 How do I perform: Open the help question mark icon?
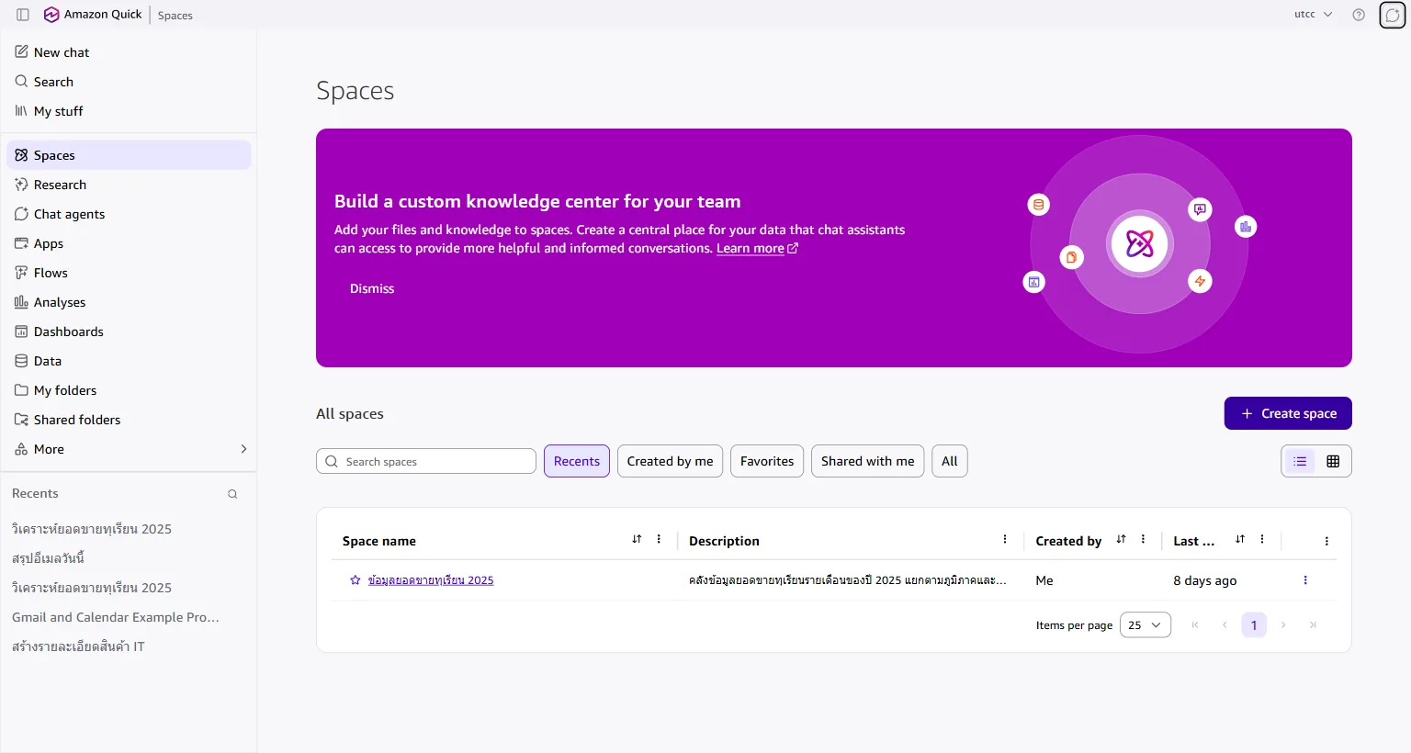click(1359, 15)
